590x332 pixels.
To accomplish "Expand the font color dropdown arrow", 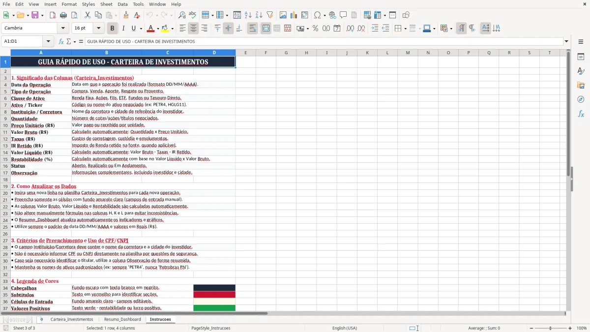I will (x=158, y=29).
